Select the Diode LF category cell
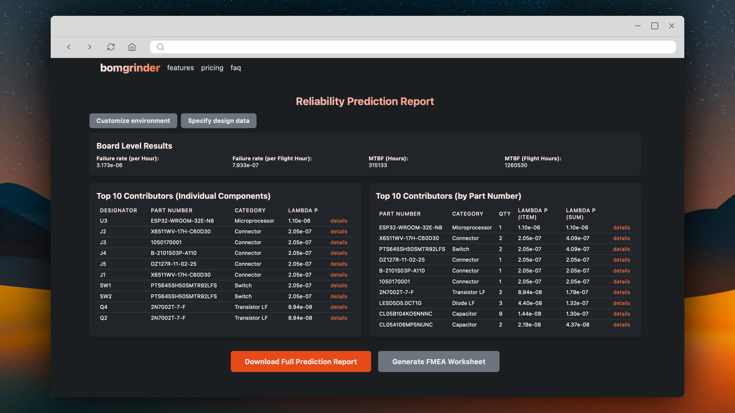Screen dimensions: 735x413 coord(463,303)
